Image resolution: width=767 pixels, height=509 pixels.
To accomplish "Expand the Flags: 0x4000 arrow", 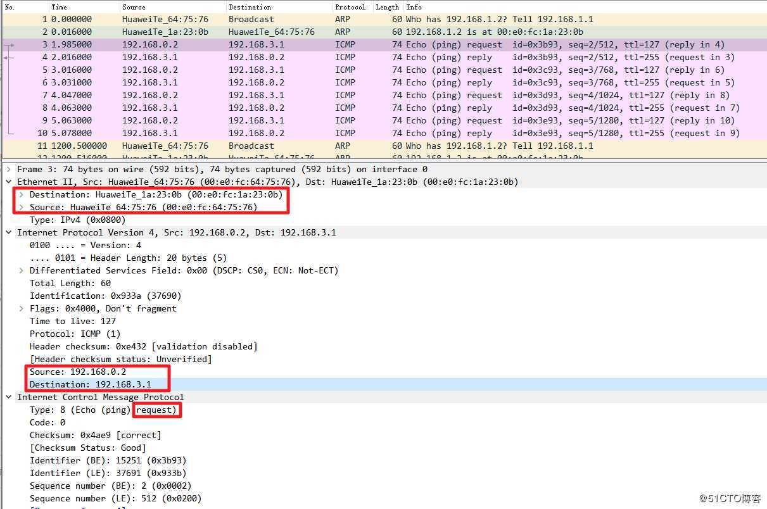I will [22, 308].
